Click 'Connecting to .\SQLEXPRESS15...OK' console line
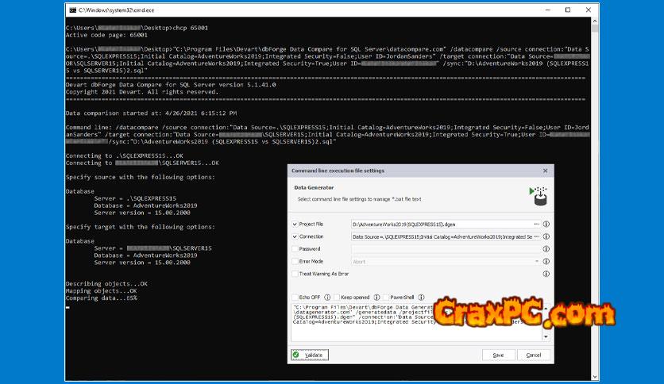664x384 pixels. click(x=125, y=156)
